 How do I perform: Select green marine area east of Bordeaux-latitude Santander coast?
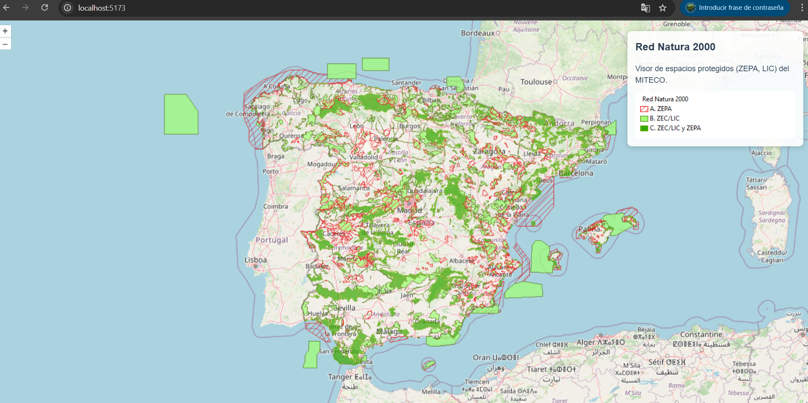[x=375, y=64]
